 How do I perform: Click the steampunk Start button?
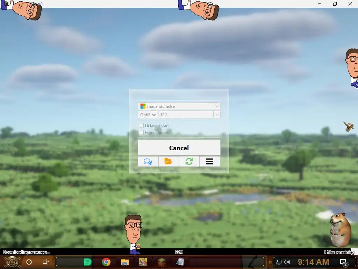click(12, 262)
